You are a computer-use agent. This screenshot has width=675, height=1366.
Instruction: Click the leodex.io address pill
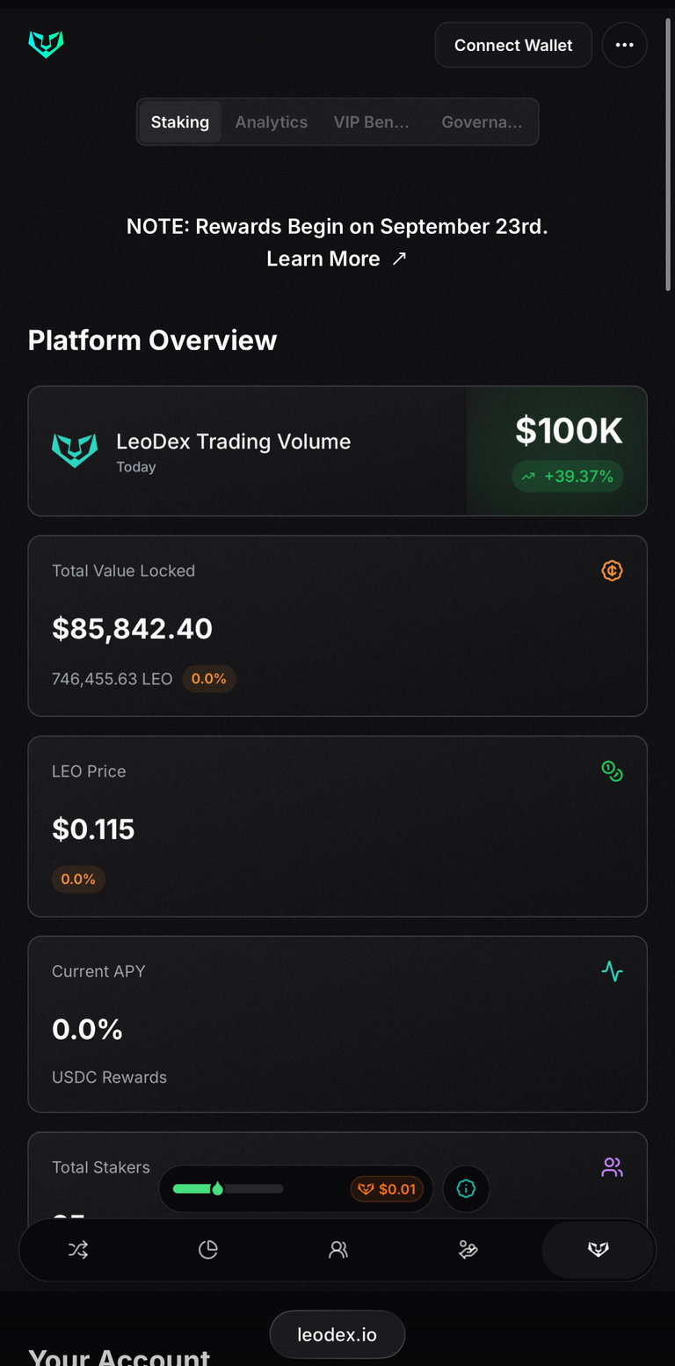(x=337, y=1334)
